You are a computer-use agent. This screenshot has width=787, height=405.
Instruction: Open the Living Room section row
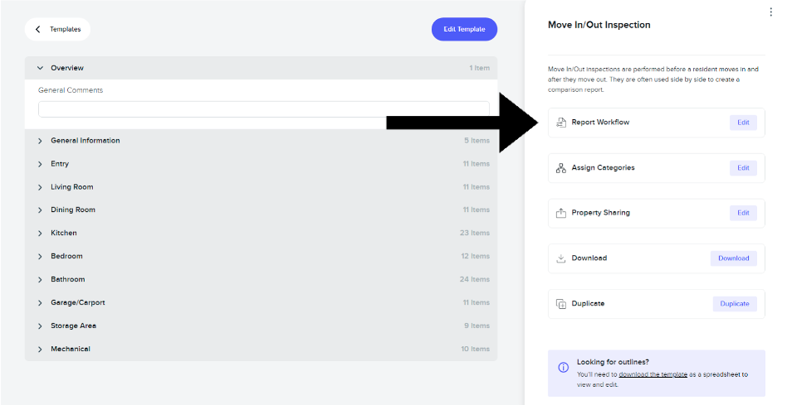tap(261, 186)
